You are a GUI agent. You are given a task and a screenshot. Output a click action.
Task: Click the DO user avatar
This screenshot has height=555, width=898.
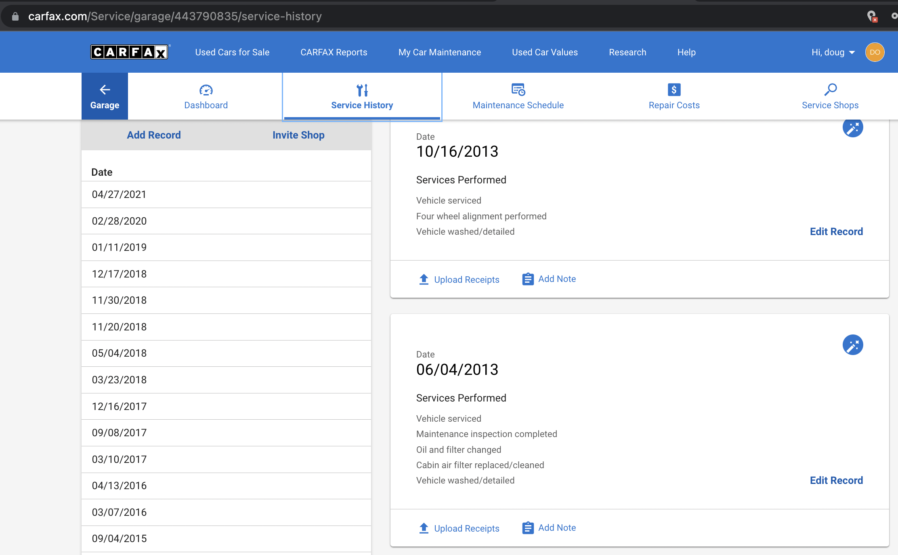tap(875, 52)
